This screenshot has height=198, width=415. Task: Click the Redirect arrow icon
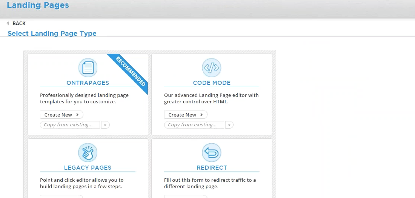(x=212, y=153)
